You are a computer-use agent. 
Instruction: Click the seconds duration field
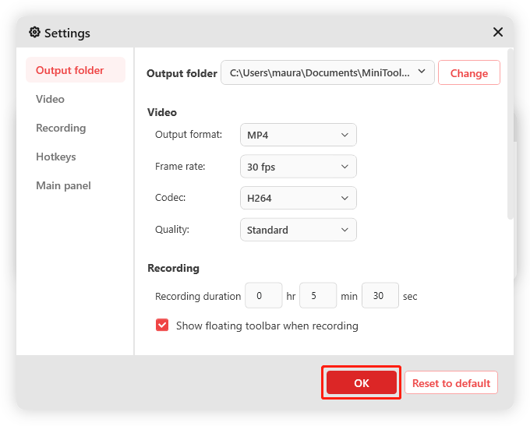coord(380,296)
